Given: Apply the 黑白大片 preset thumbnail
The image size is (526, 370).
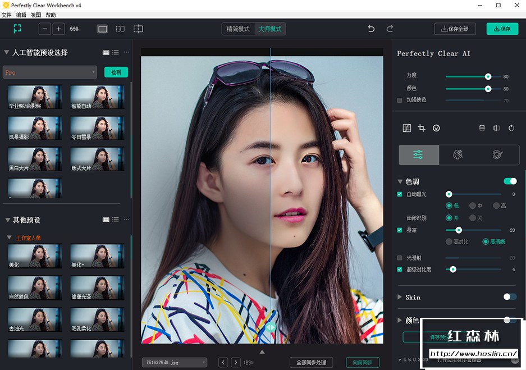Looking at the screenshot, I should point(35,159).
